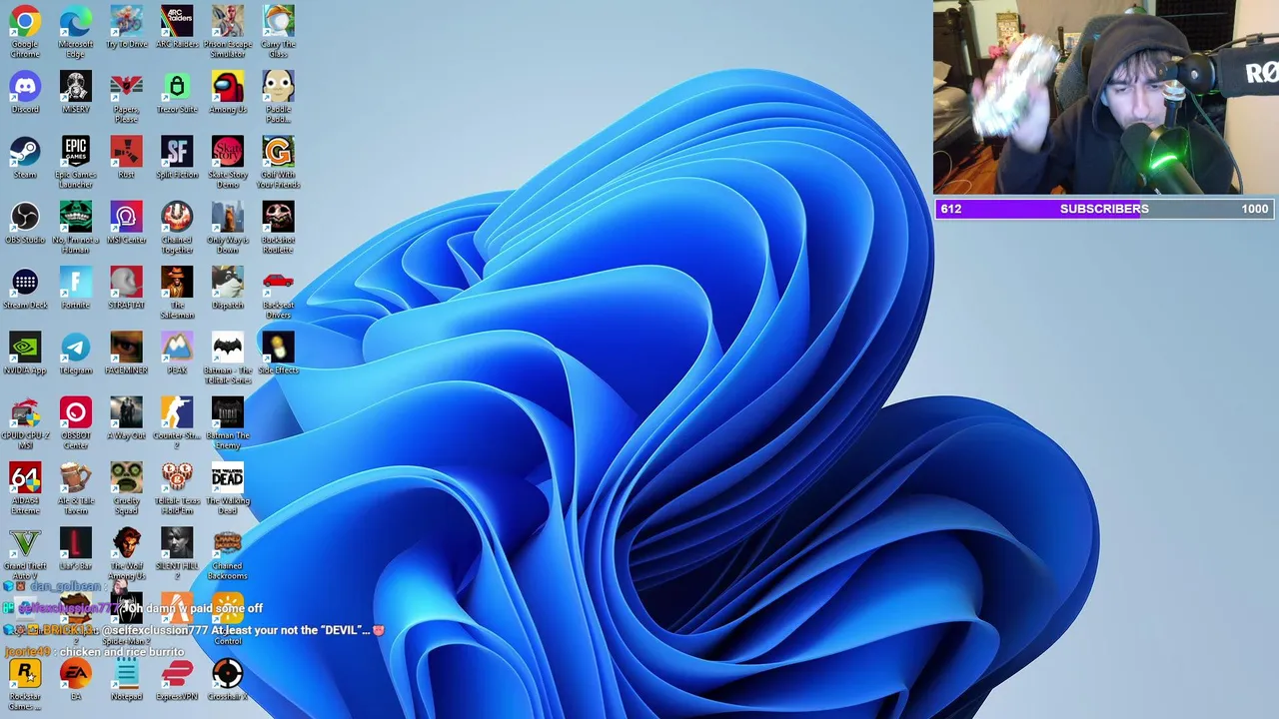The width and height of the screenshot is (1279, 719).
Task: Launch the Crosshair X shortcut
Action: coord(228,681)
